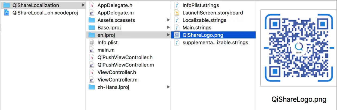Image resolution: width=337 pixels, height=110 pixels.
Task: Select the supplementa…izable.strings file
Action: (x=215, y=43)
